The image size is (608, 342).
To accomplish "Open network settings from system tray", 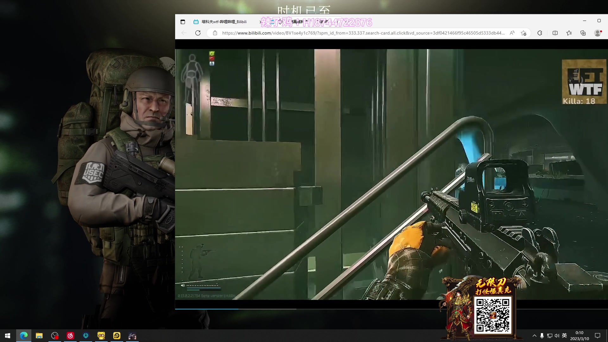I will point(550,336).
